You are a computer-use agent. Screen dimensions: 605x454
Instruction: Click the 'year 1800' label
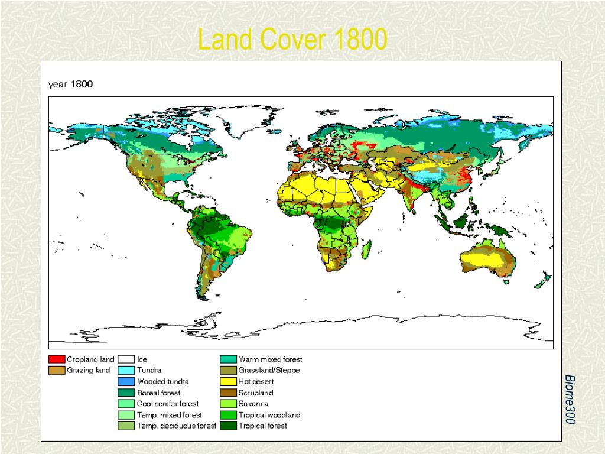pyautogui.click(x=71, y=84)
